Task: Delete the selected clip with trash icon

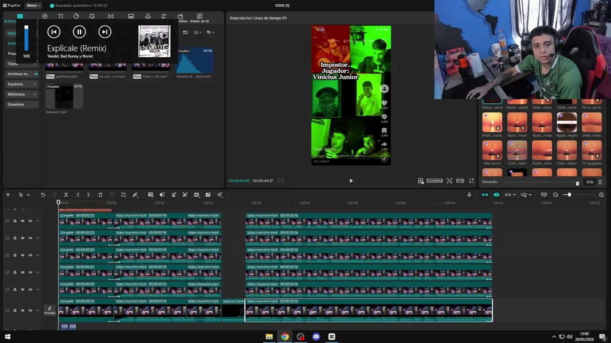Action: pos(100,195)
